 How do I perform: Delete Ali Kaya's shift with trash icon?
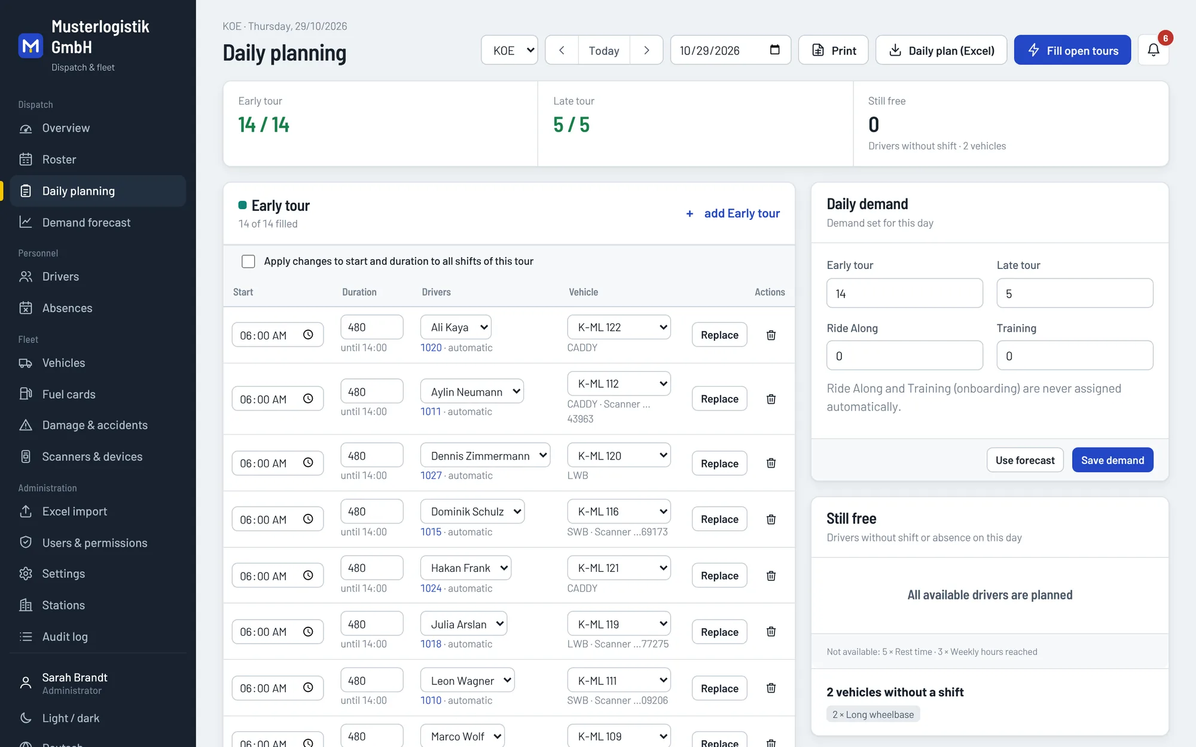coord(771,335)
